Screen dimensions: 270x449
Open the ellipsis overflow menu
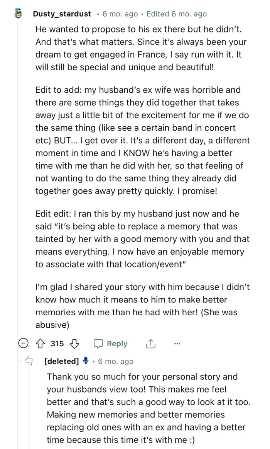click(177, 344)
